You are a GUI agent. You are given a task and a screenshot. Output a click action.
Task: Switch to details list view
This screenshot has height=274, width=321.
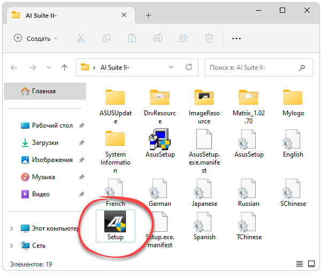pos(300,264)
